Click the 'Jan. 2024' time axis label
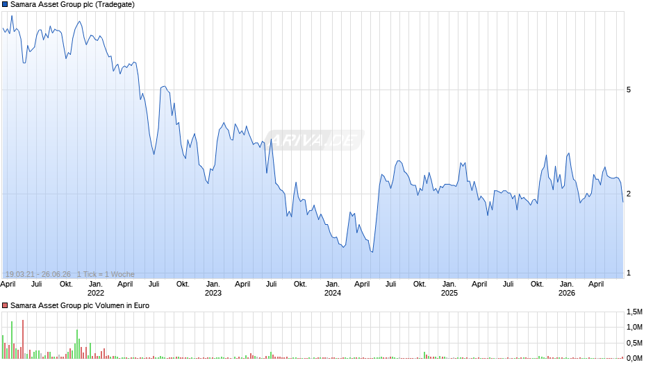Image resolution: width=653 pixels, height=365 pixels. click(332, 289)
